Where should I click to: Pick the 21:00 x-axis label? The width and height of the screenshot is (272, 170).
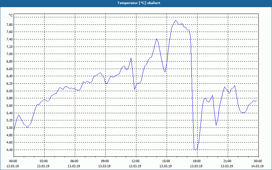(227, 161)
